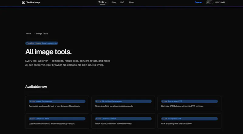The width and height of the screenshot is (243, 134).
Task: Click text 'AVIF encoding with the AV1 codec.'
Action: click(x=176, y=124)
